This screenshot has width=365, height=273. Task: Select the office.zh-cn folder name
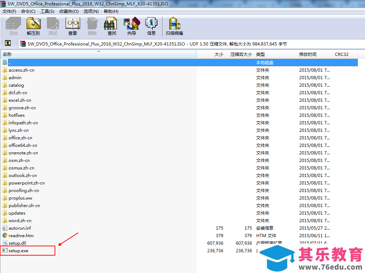(x=20, y=138)
